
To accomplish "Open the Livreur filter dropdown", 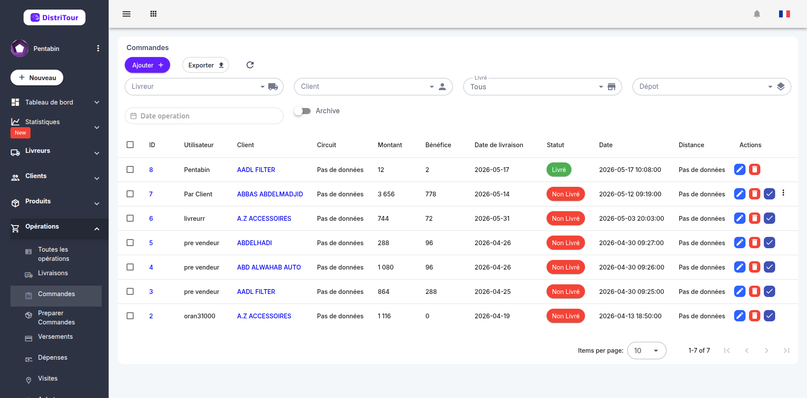I will coord(204,87).
